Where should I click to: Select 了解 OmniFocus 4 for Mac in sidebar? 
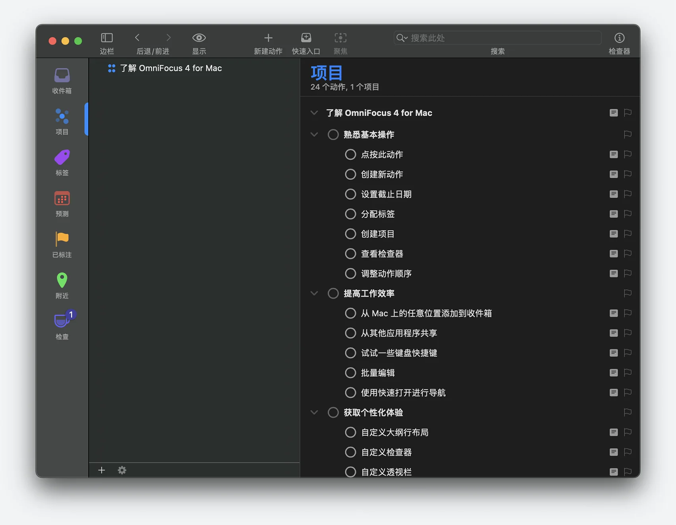(x=171, y=68)
